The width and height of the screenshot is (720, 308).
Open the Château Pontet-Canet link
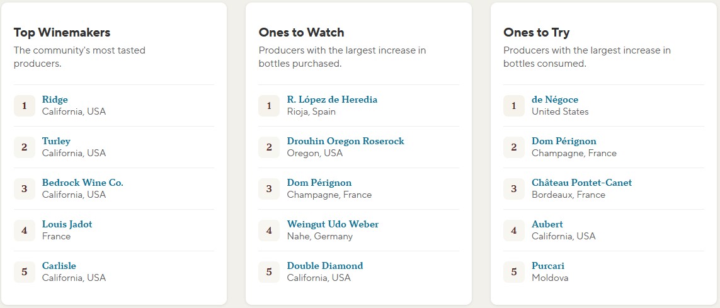[x=582, y=183]
